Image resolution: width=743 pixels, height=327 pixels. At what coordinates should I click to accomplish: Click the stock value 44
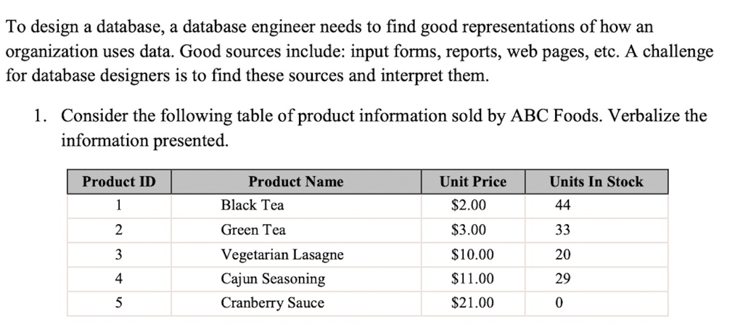click(x=596, y=206)
